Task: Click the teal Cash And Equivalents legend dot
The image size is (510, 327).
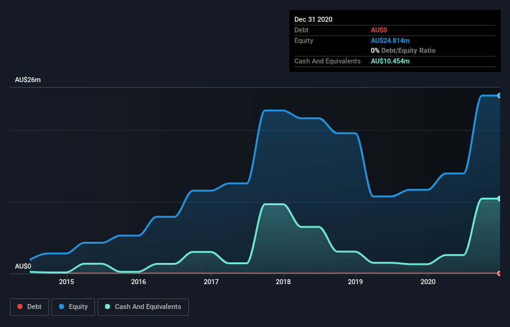Action: tap(107, 306)
